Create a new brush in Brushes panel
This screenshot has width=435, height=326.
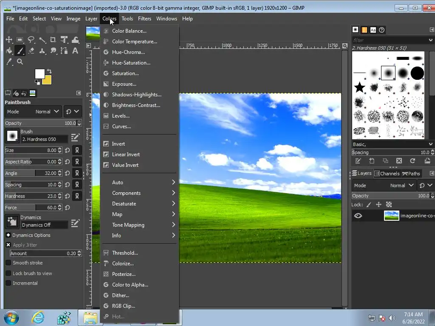point(372,161)
